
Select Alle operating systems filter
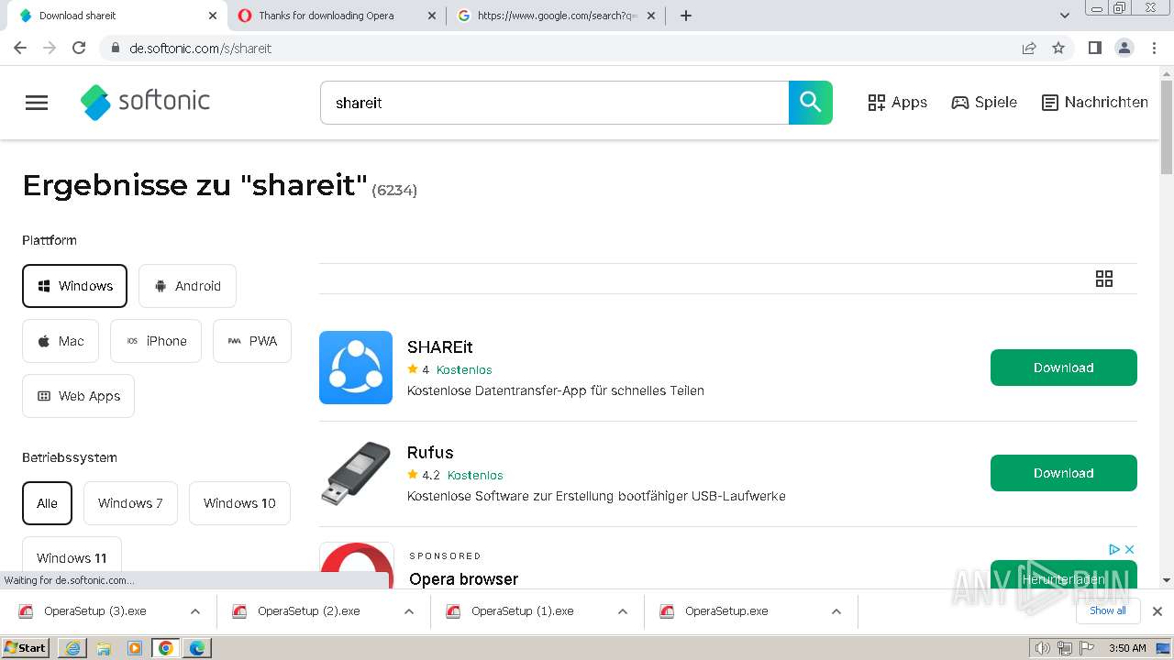(47, 503)
